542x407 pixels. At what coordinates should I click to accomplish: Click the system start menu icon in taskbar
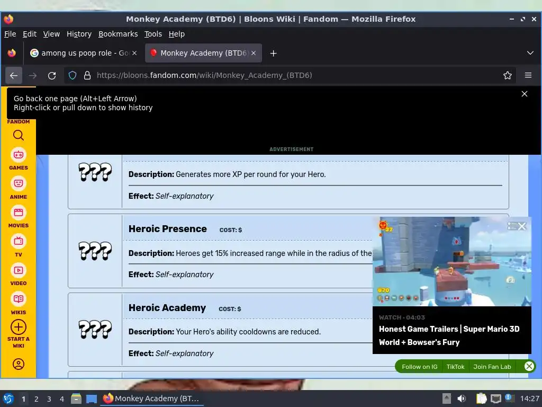coord(8,399)
